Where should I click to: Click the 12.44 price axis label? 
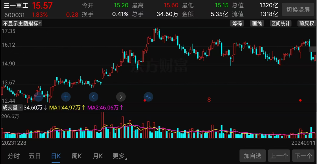point(8,101)
